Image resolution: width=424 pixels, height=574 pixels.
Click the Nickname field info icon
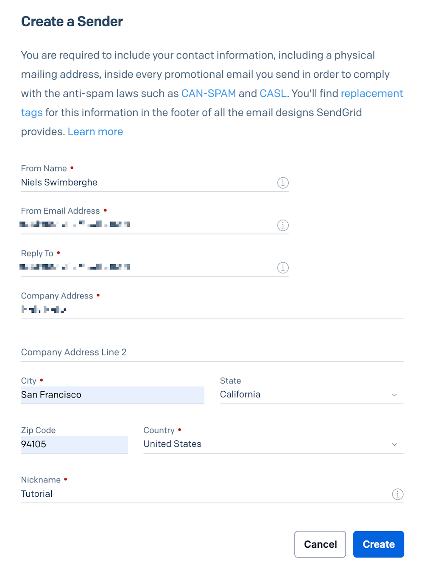(398, 494)
